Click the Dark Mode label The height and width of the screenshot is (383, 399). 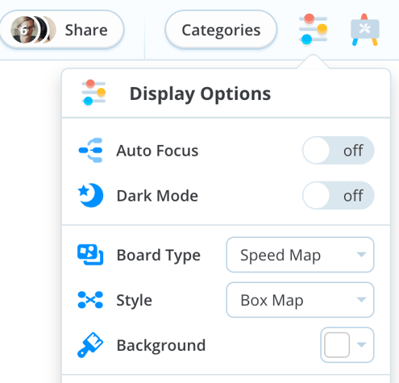(x=157, y=195)
